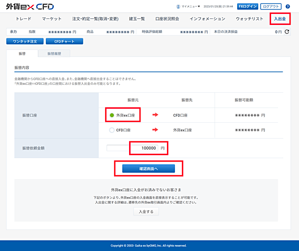Click the help question mark icon

pos(288,6)
